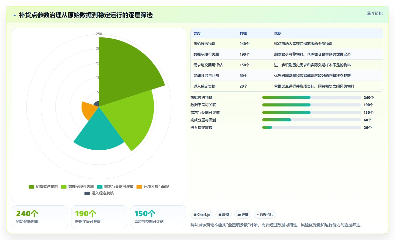This screenshot has width=395, height=240.
Task: Toggle 数据字段可关联 legend swatch
Action: [64, 186]
